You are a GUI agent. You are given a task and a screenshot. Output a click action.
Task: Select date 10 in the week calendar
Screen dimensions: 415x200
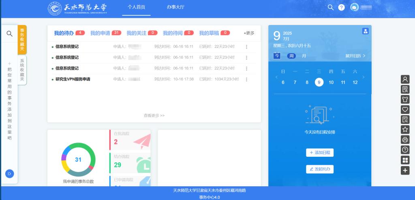[x=331, y=82]
